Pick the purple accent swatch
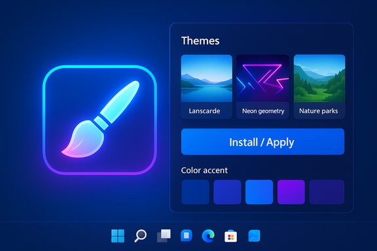Image resolution: width=377 pixels, height=251 pixels. [291, 192]
